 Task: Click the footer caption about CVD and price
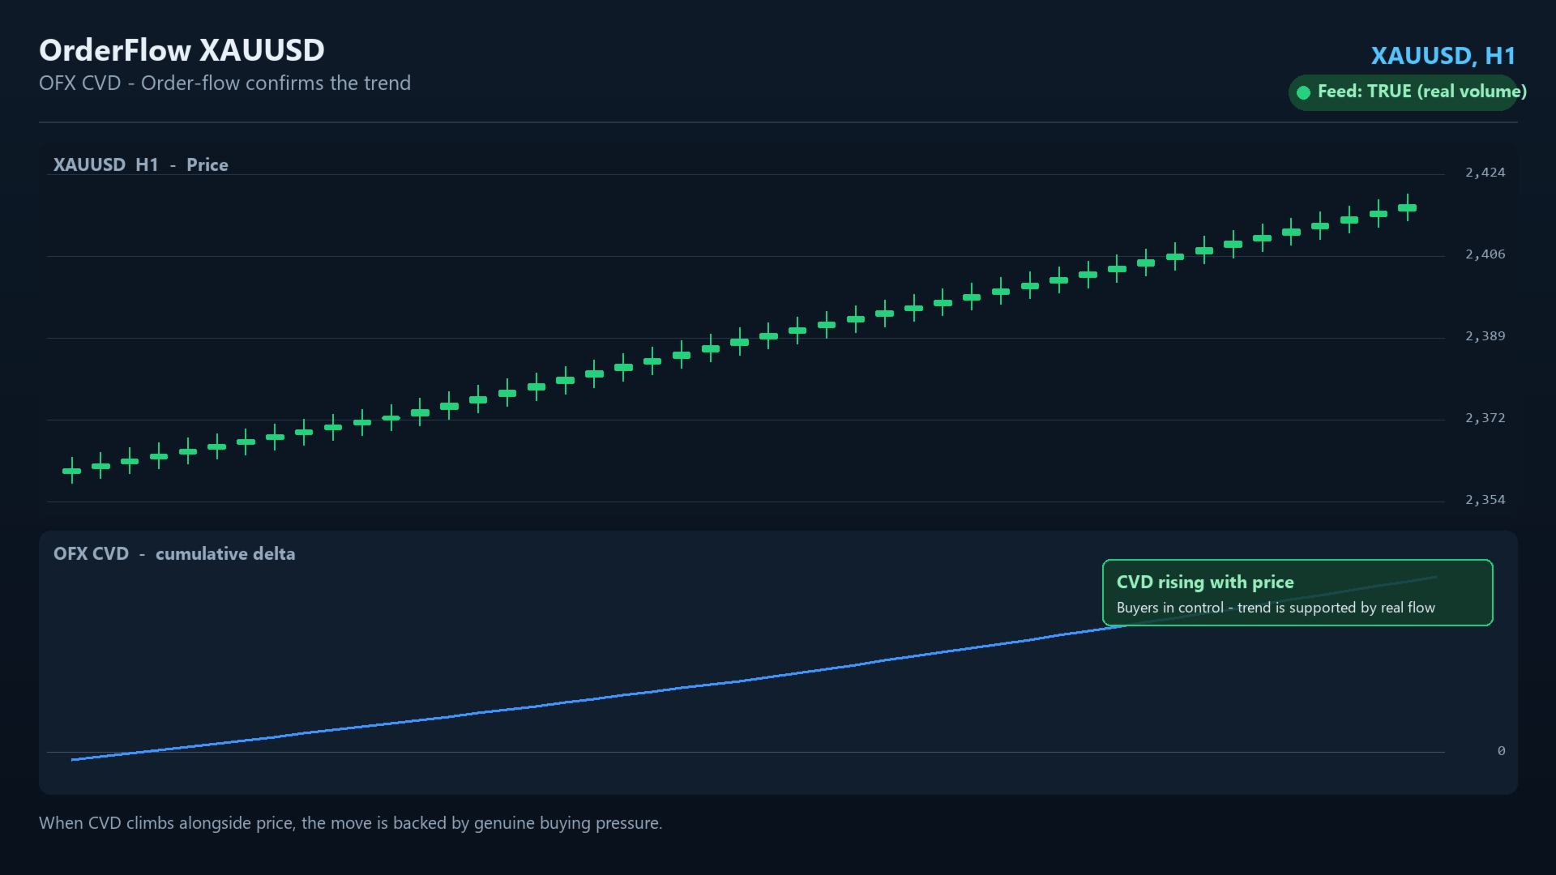350,823
